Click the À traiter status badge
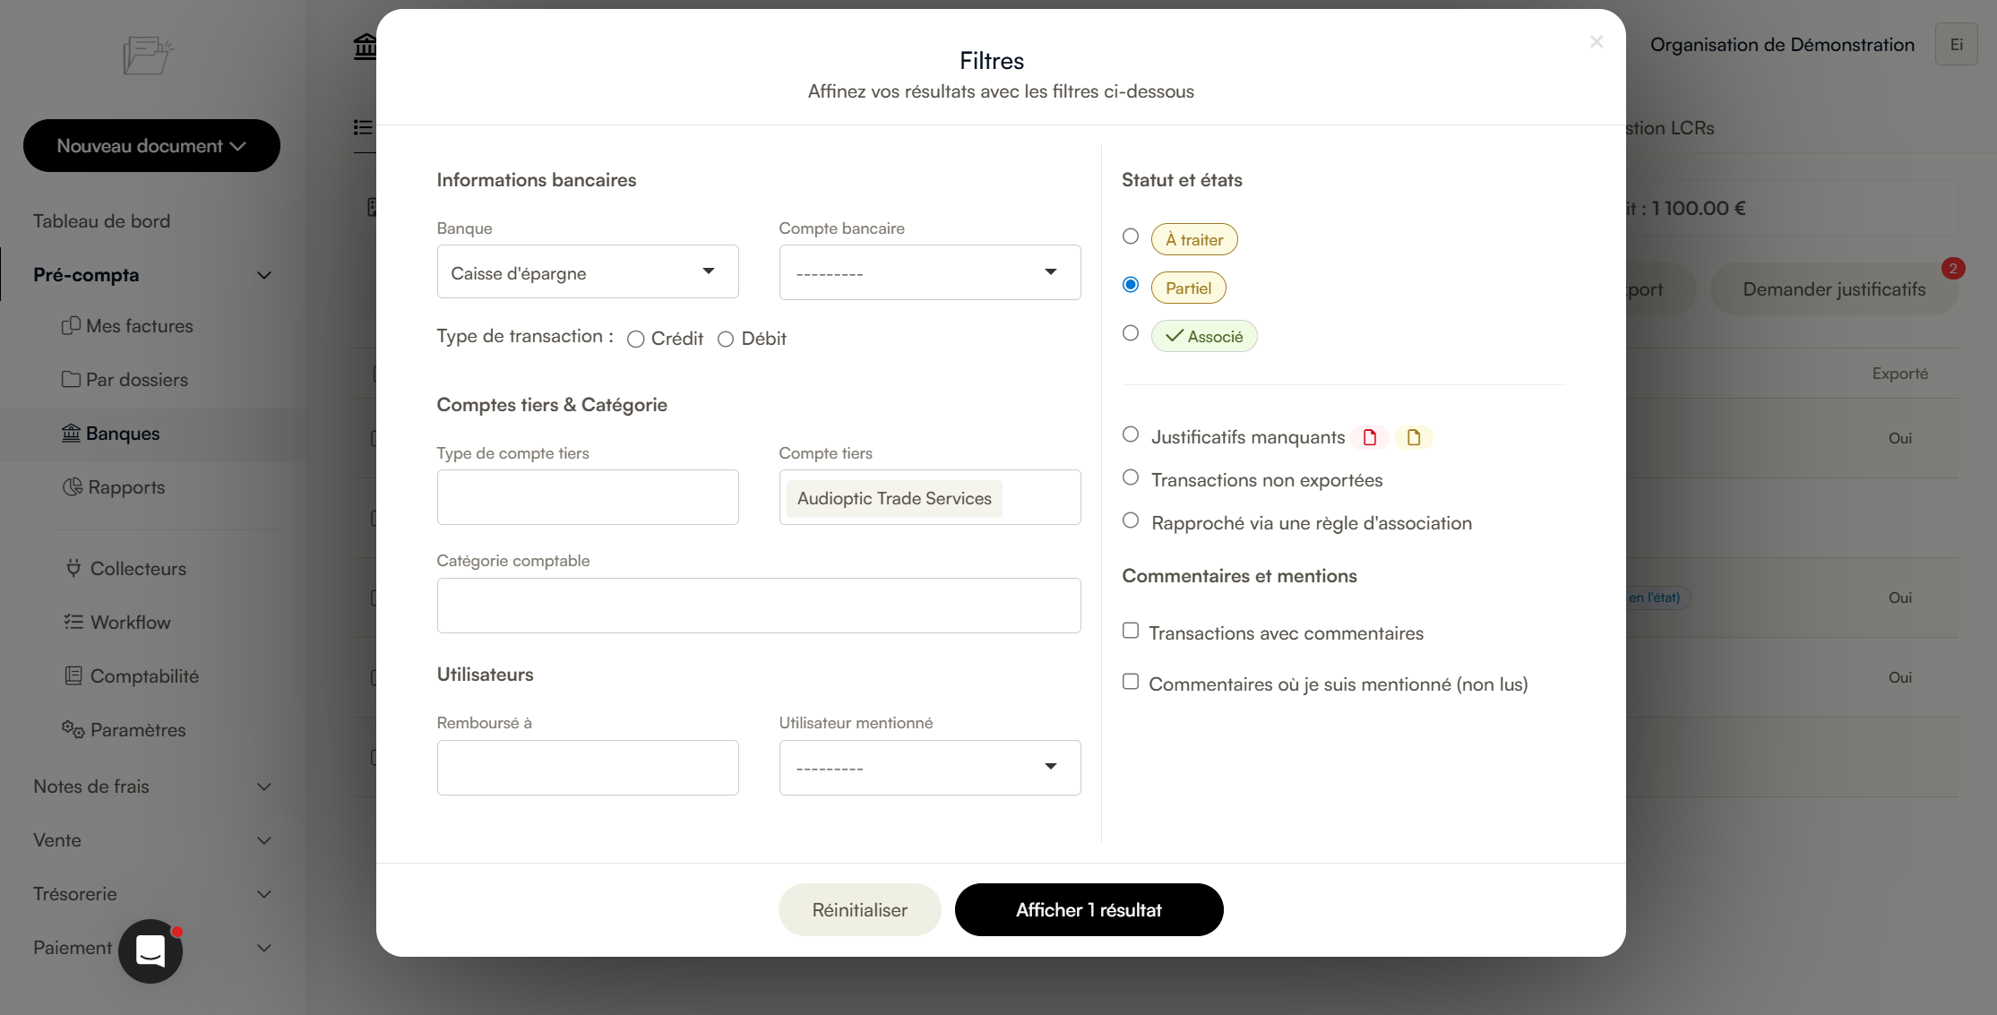1997x1015 pixels. pos(1194,239)
